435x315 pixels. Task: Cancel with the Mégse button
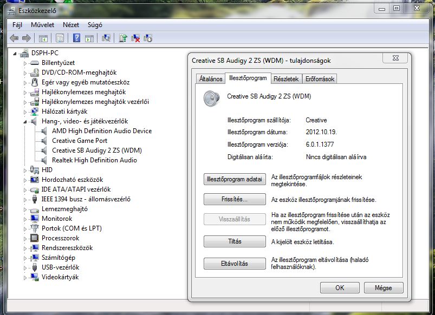point(384,287)
